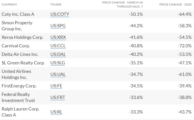Select the FirstEnergy Corp. row name

pos(19,86)
